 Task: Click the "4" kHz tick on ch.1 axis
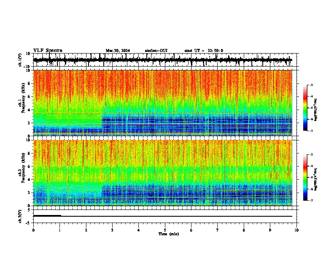[29, 110]
